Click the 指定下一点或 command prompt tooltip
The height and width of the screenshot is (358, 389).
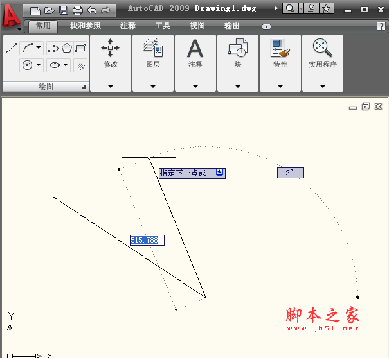[192, 173]
